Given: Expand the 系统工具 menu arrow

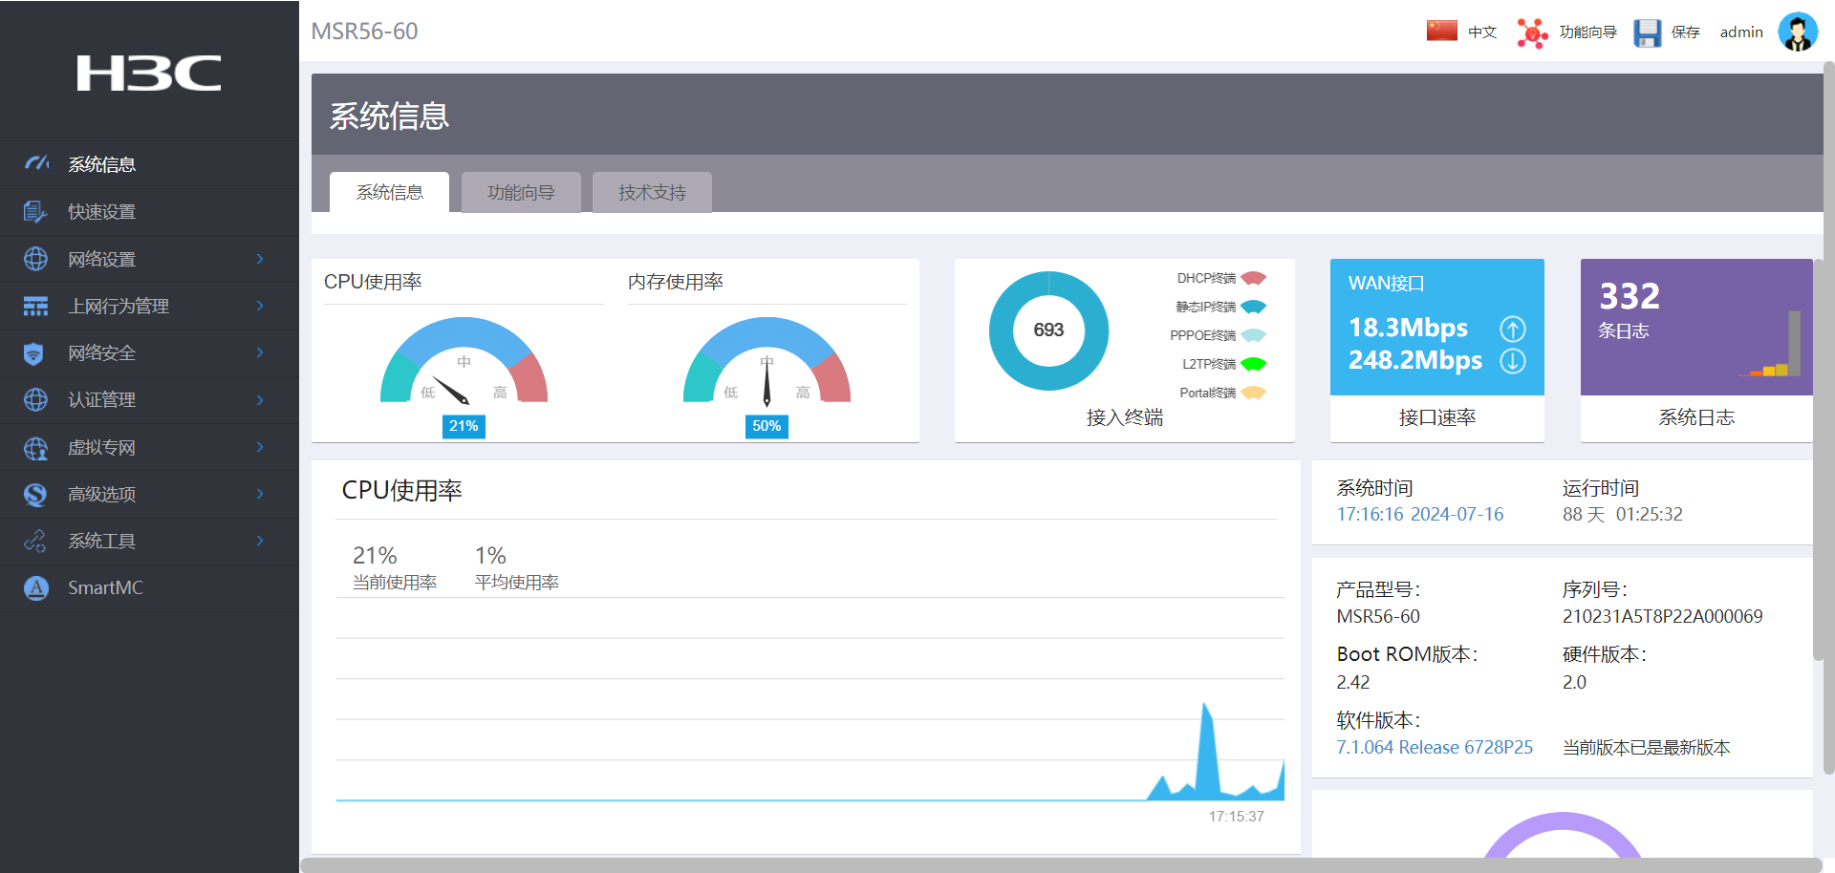Looking at the screenshot, I should (x=260, y=541).
